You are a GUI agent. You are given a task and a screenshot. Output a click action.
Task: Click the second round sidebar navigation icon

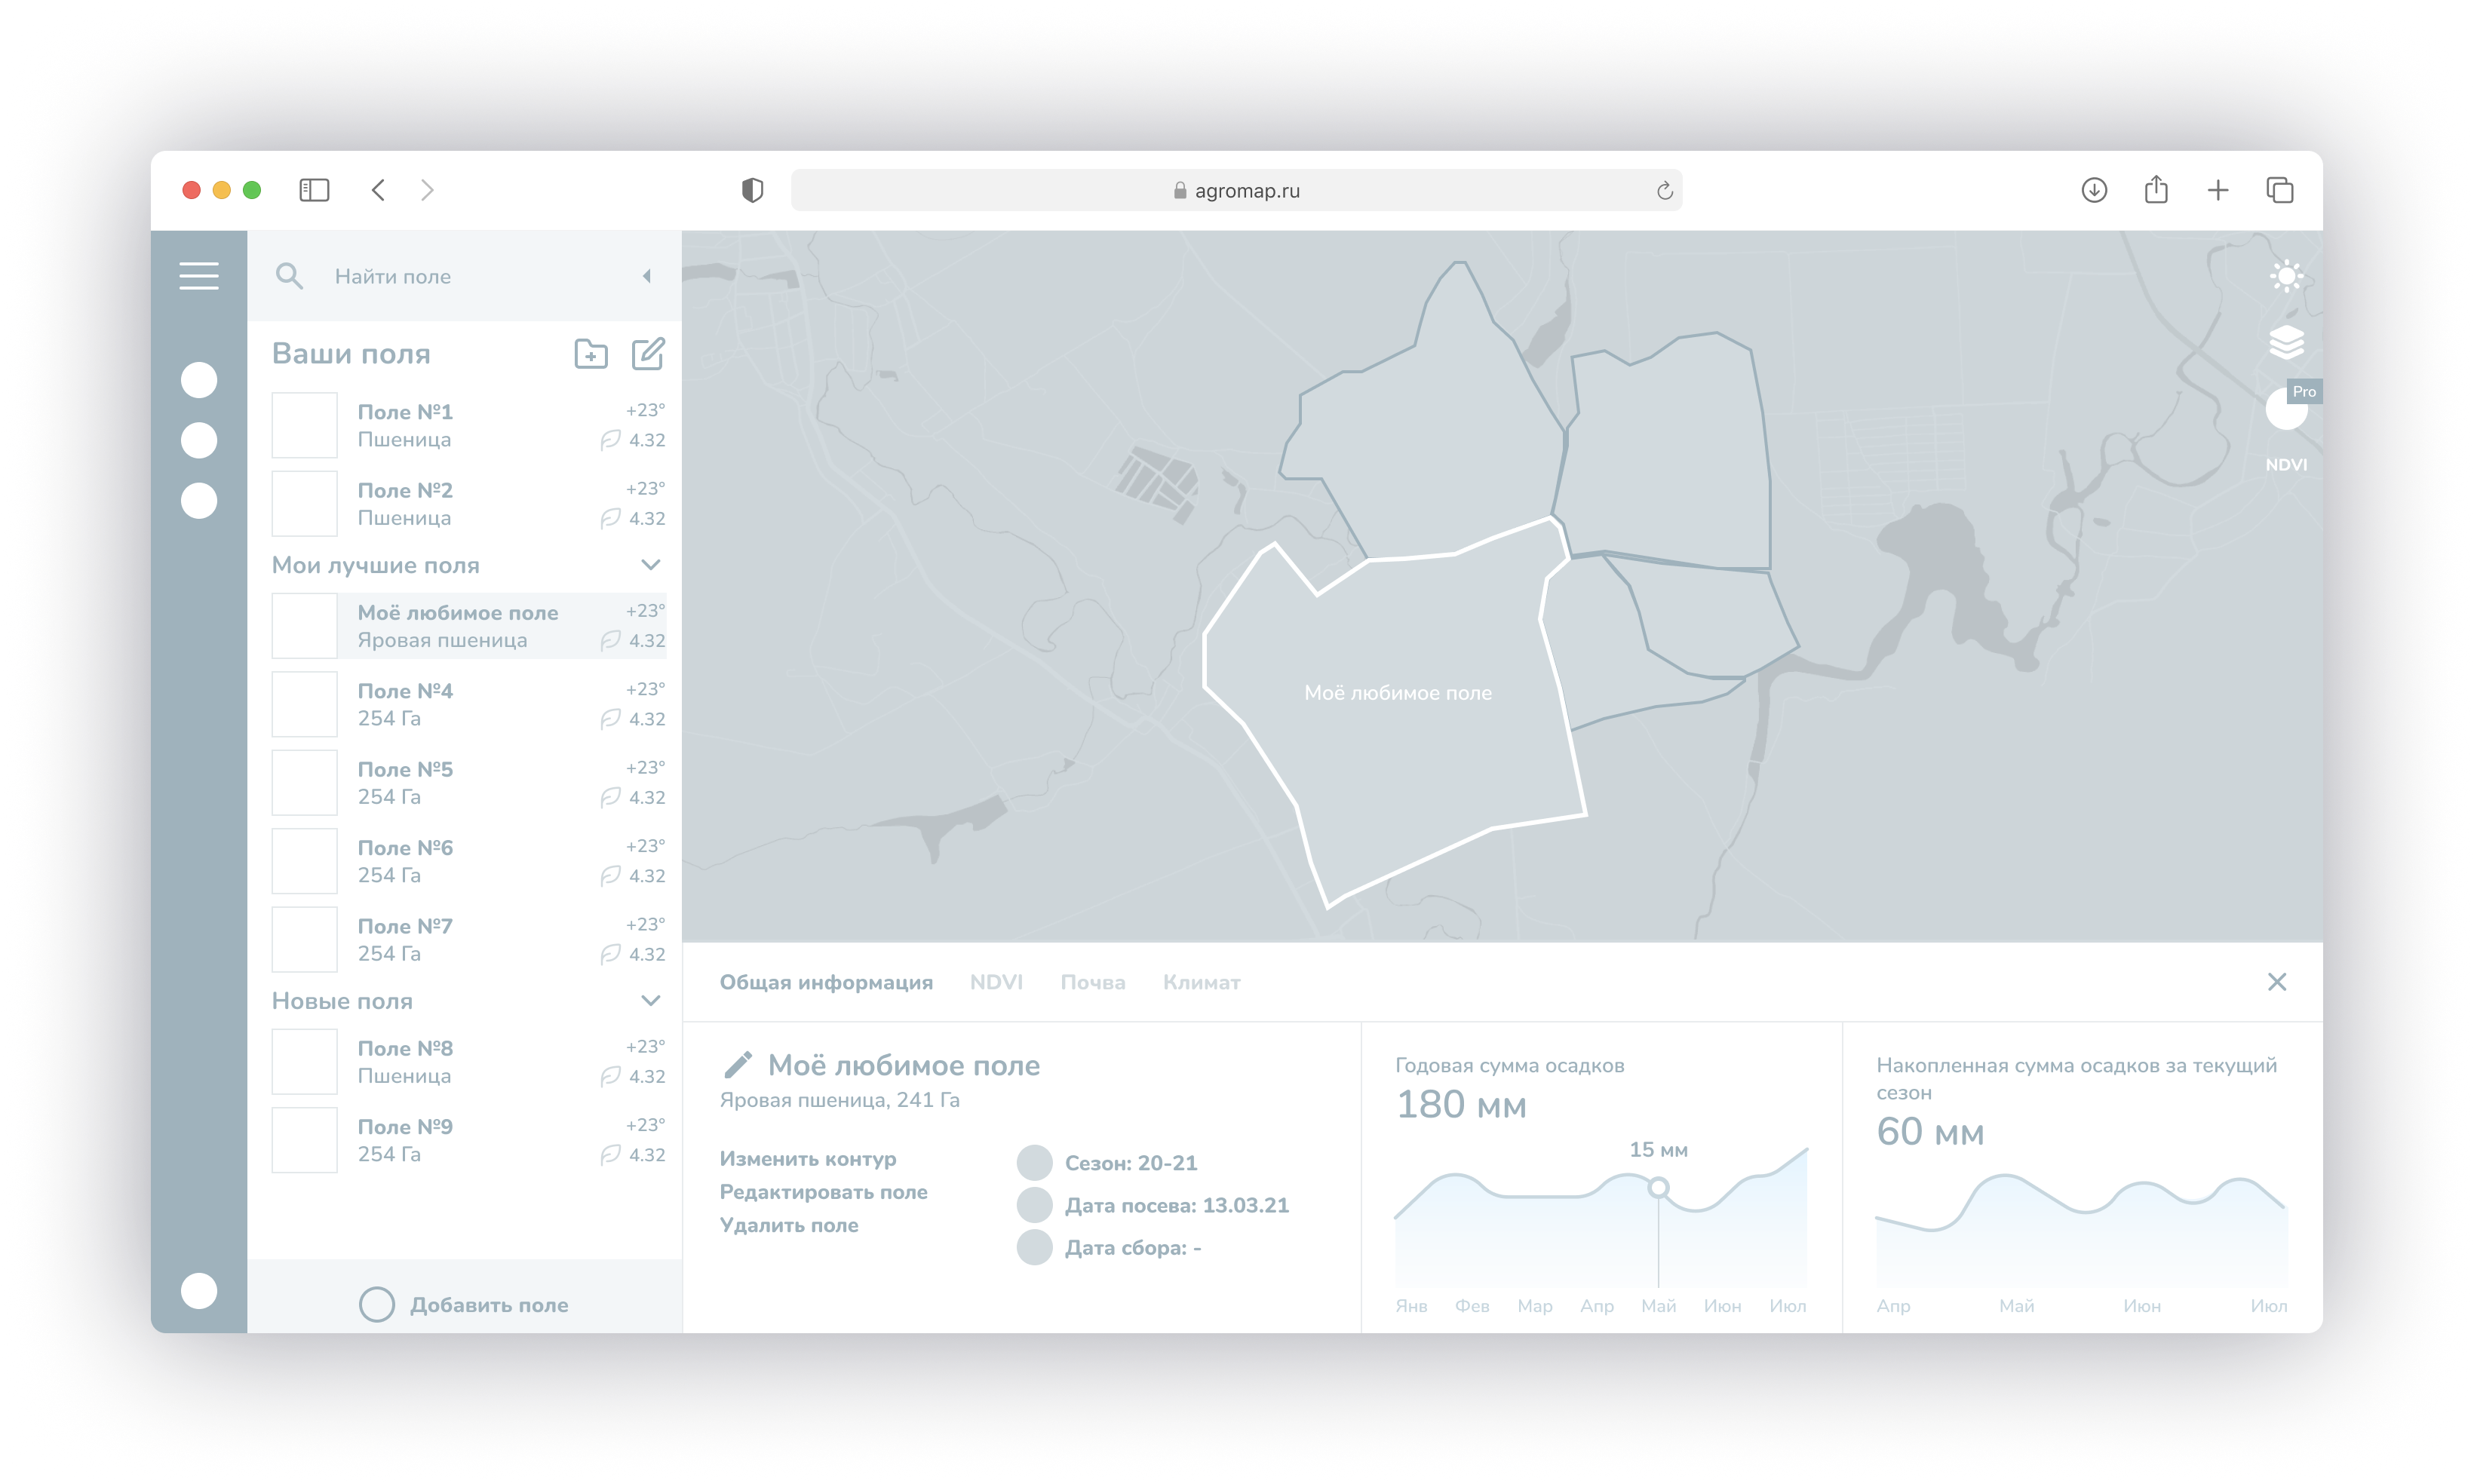199,440
